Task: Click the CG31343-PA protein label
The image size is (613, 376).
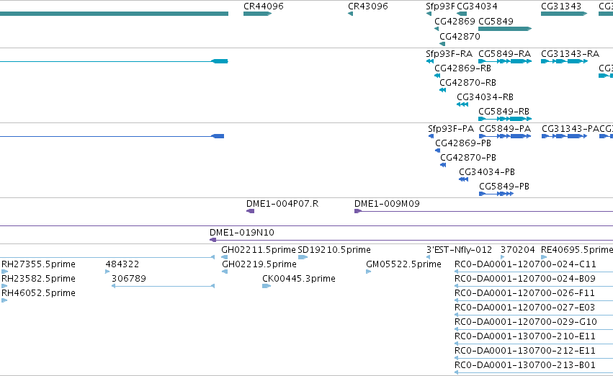Action: pos(571,129)
